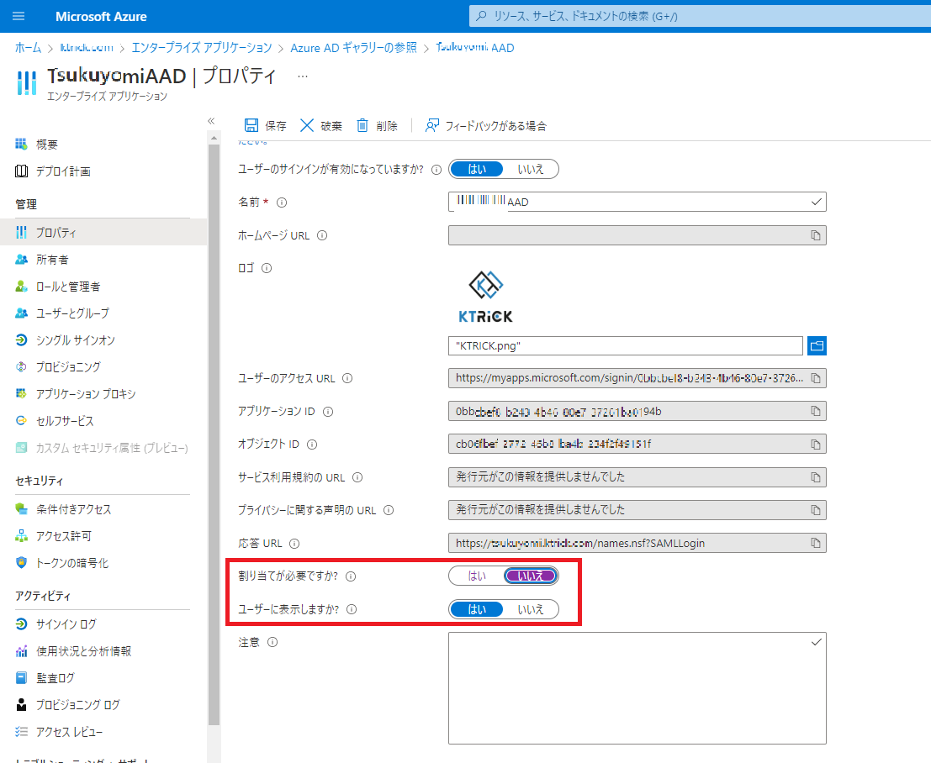This screenshot has width=931, height=763.
Task: Copy the 応答 URL value
Action: pyautogui.click(x=816, y=543)
